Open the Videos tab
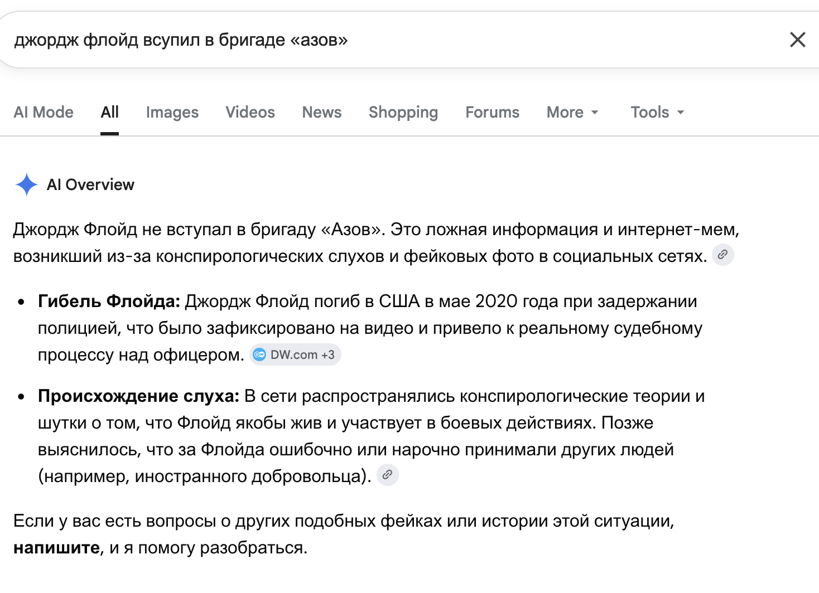This screenshot has width=819, height=593. (250, 112)
